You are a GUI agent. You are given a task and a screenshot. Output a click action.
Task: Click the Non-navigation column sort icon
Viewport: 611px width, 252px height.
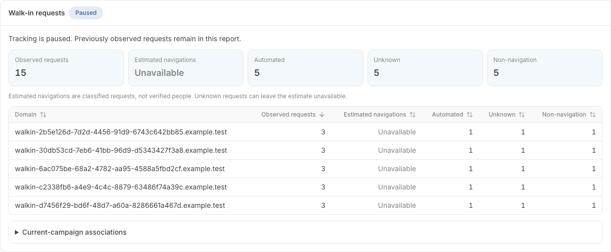tap(593, 115)
